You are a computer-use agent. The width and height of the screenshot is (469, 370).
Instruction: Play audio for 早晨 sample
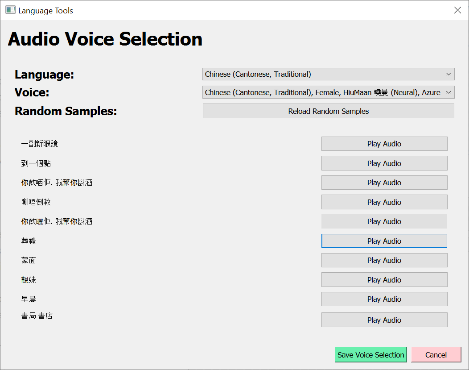point(384,299)
